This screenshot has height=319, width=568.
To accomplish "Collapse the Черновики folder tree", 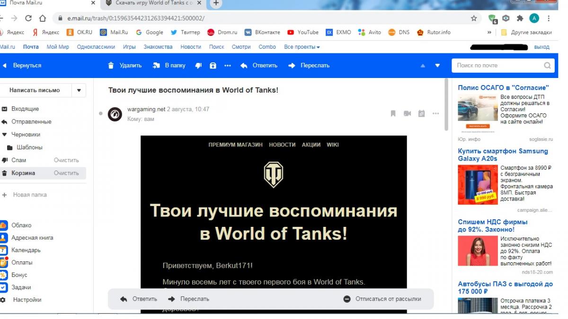I will (4, 135).
